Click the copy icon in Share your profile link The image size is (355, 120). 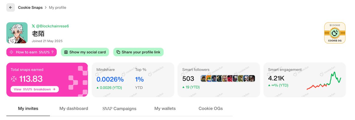pyautogui.click(x=118, y=52)
